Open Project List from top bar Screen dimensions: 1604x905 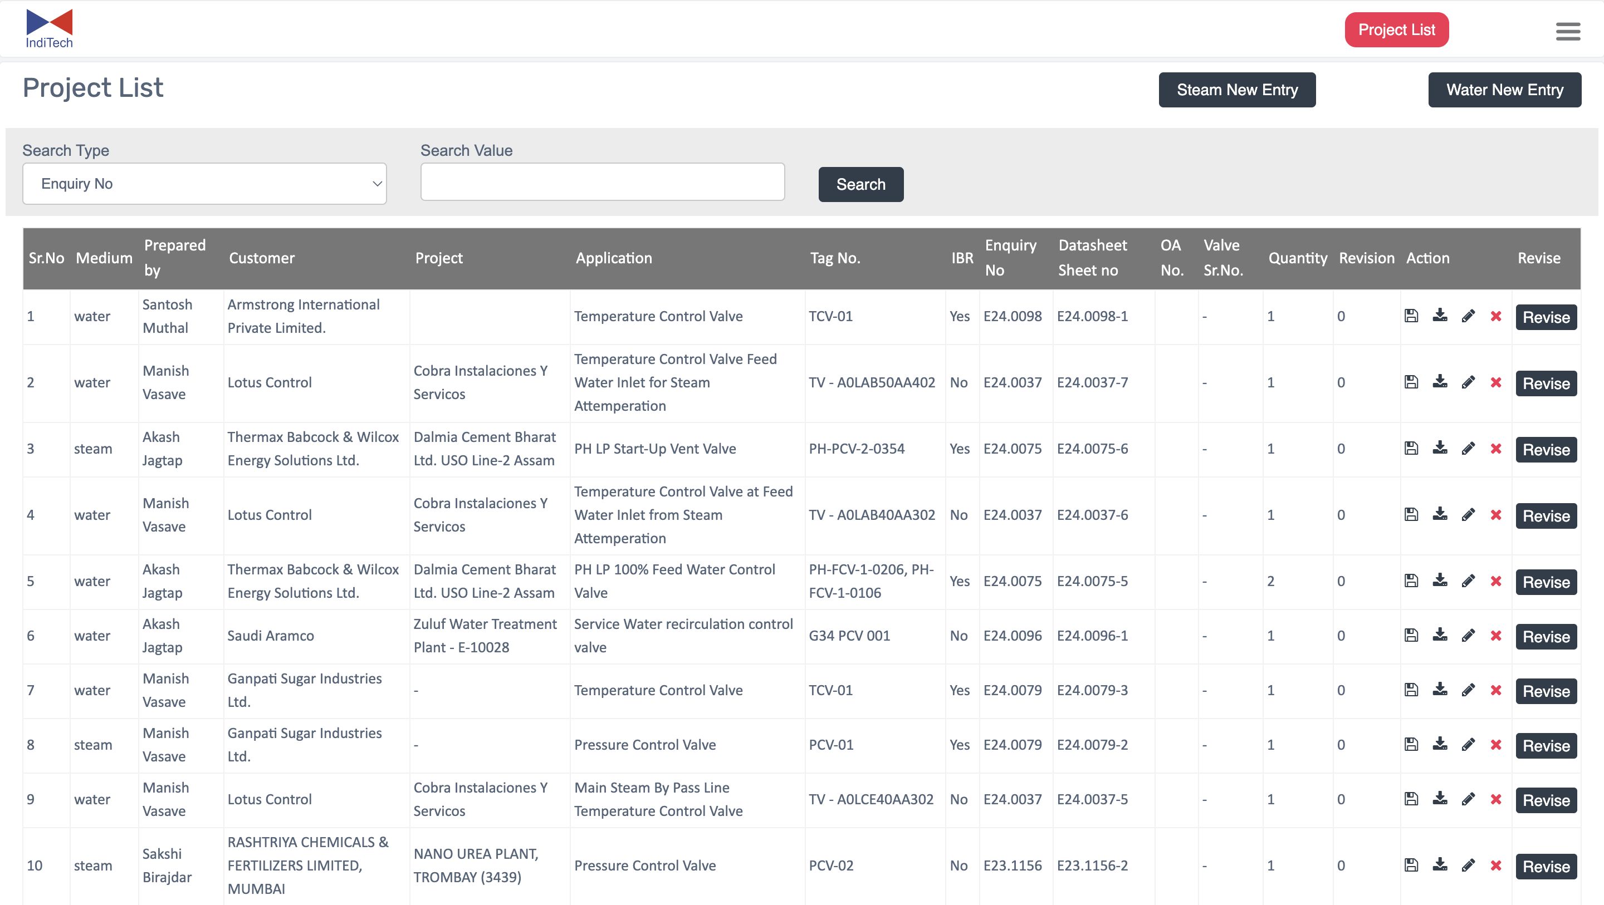pyautogui.click(x=1396, y=29)
